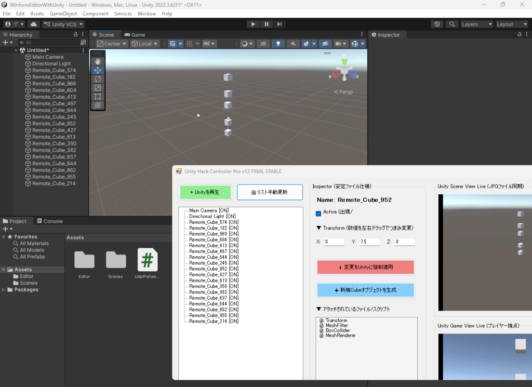Screen dimensions: 532x387
Task: Open the Undo History icon
Action: [x=437, y=24]
